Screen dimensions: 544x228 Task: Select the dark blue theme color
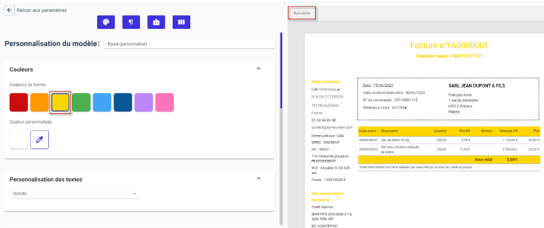(x=123, y=102)
